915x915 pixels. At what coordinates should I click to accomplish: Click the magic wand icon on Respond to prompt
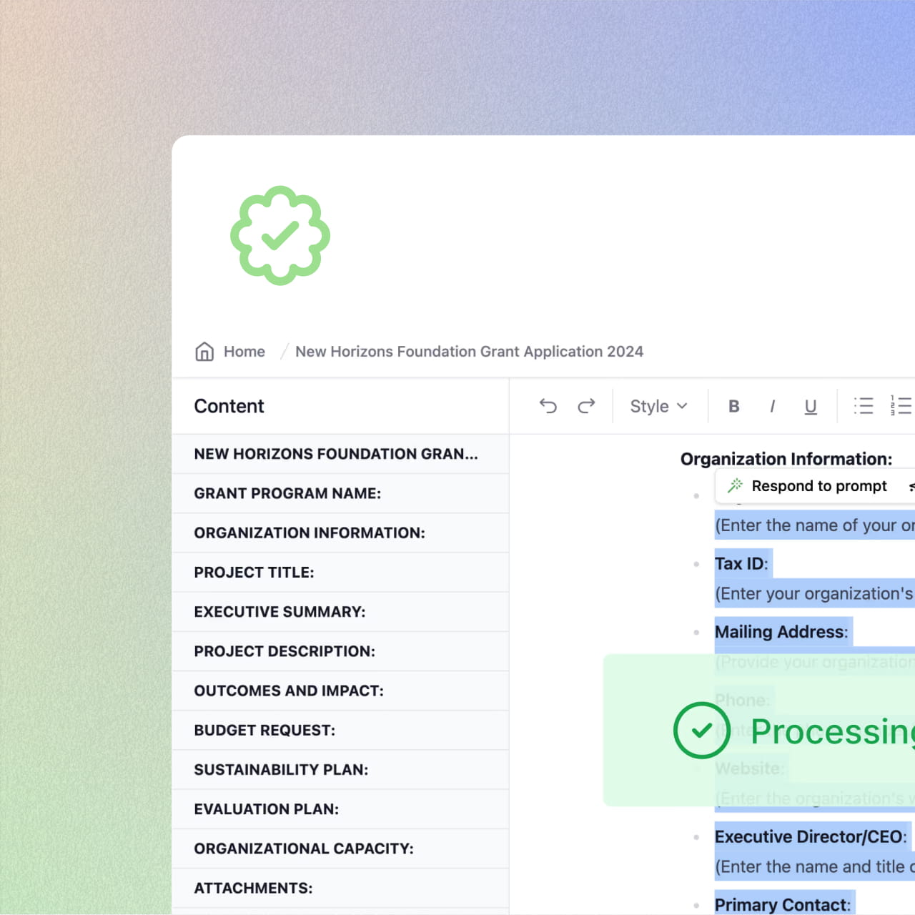click(734, 485)
